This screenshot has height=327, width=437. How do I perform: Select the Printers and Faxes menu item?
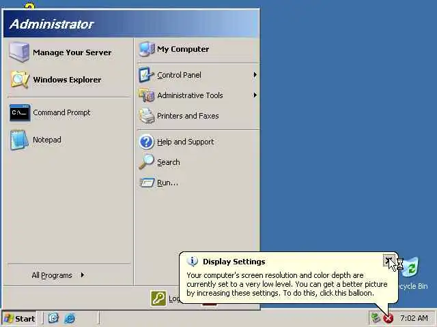click(x=198, y=116)
